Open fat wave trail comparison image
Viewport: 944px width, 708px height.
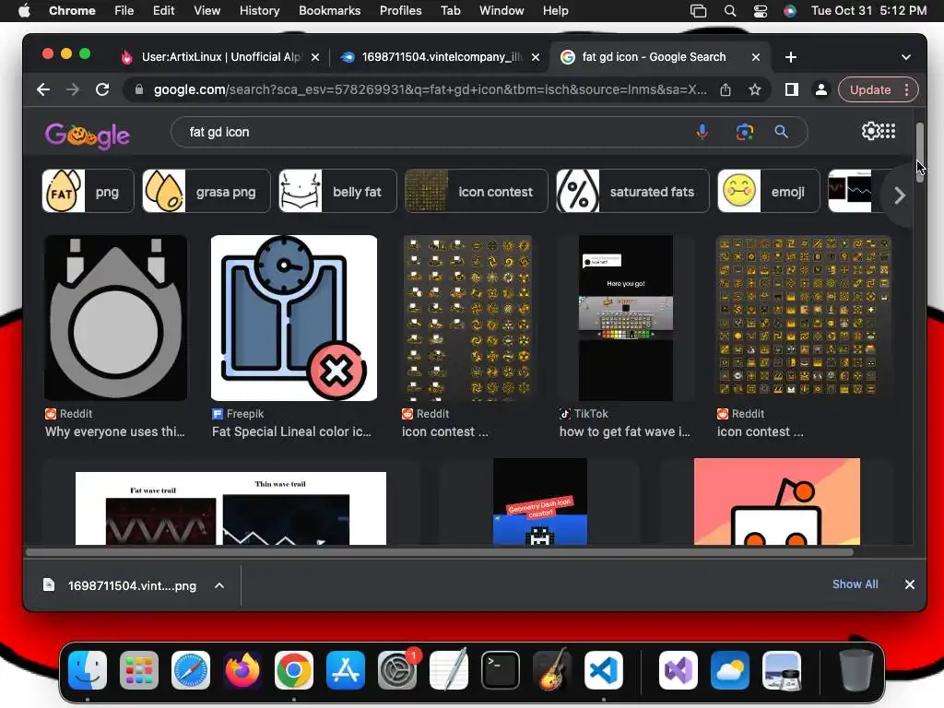tap(230, 508)
